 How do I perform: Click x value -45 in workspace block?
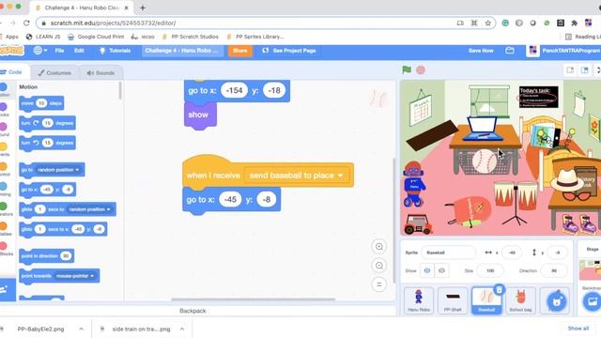(x=230, y=200)
